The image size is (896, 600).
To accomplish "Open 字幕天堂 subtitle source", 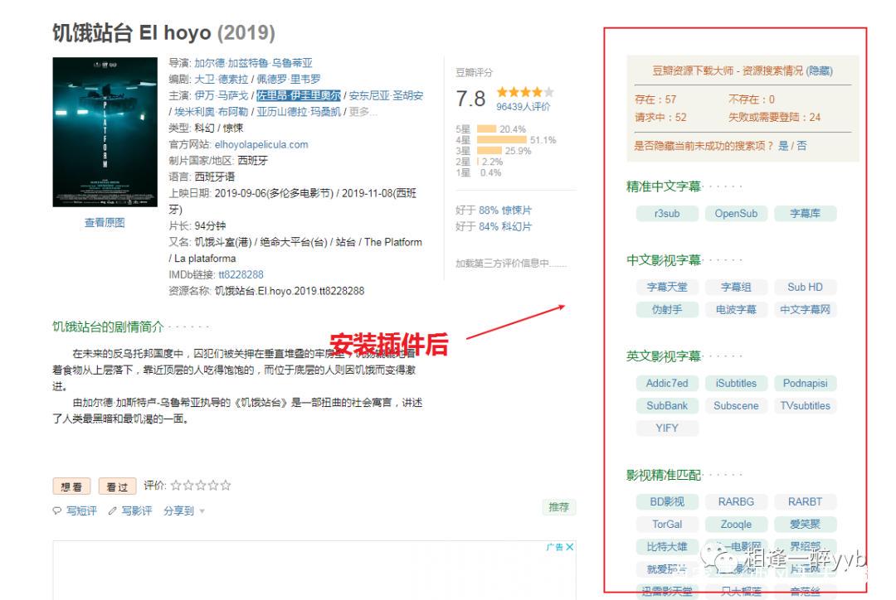I will (x=667, y=288).
